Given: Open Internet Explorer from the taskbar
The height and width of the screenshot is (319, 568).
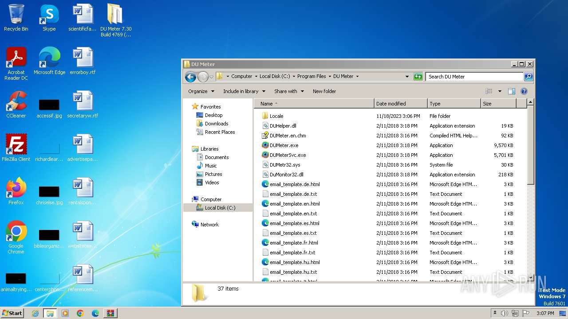Looking at the screenshot, I should pos(35,313).
